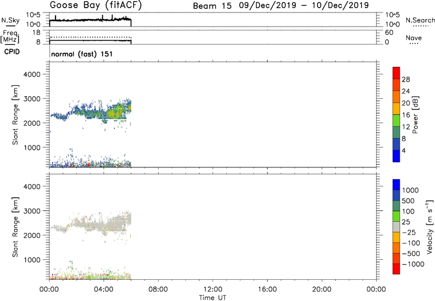Select the "12:00" time tick label
The width and height of the screenshot is (435, 301).
click(213, 290)
